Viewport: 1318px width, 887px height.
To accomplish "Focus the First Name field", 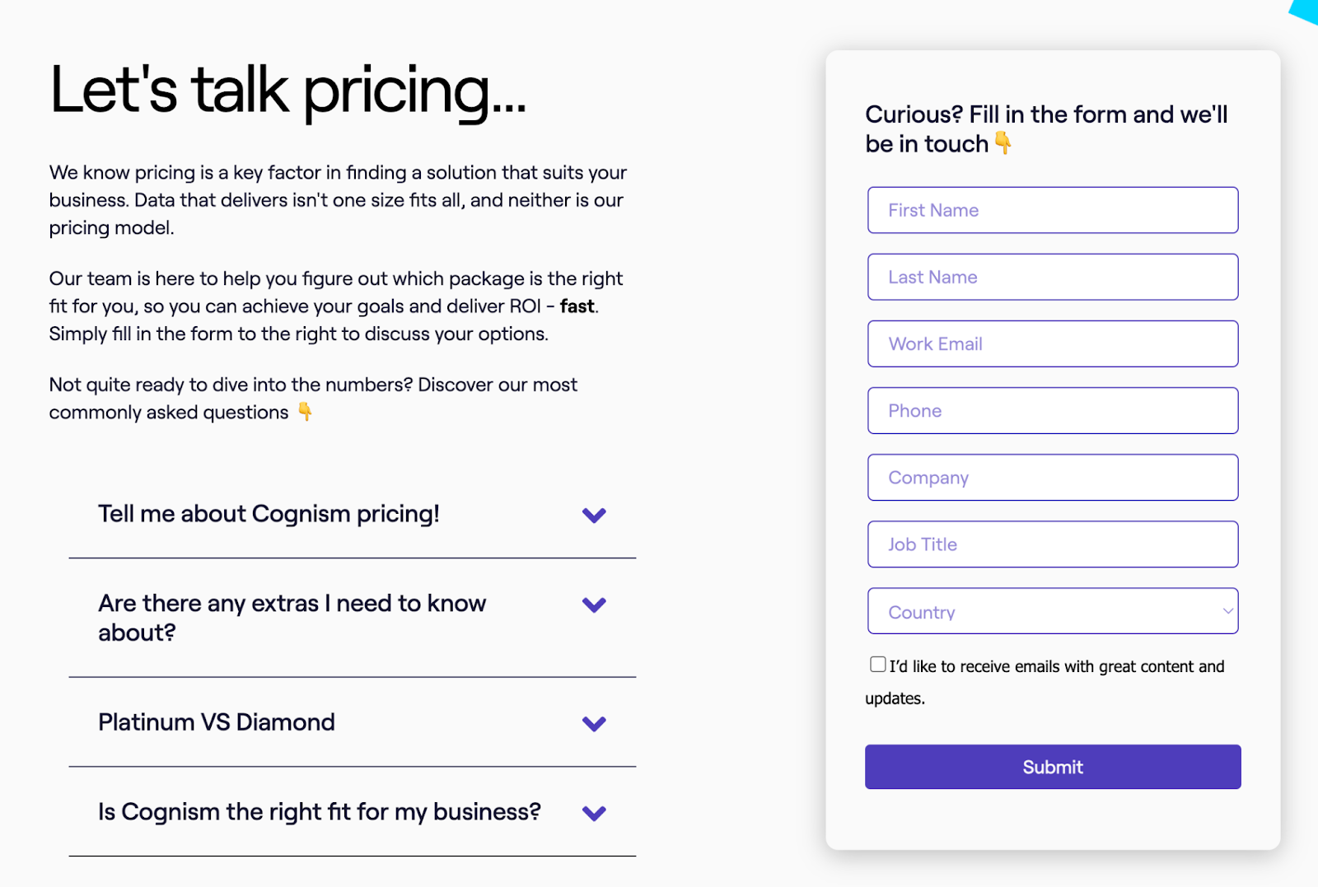I will [1053, 210].
